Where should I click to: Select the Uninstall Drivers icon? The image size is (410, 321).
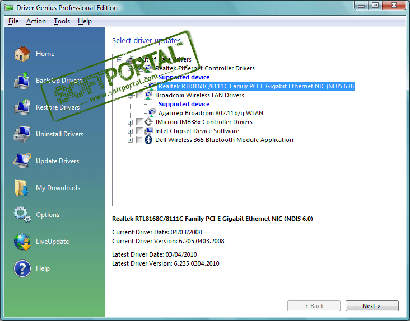22,134
